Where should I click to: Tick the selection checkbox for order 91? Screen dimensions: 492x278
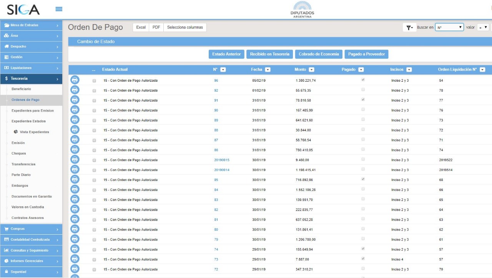point(94,100)
